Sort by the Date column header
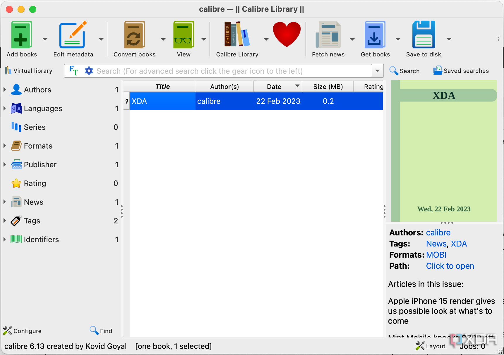504x355 pixels. coord(278,87)
